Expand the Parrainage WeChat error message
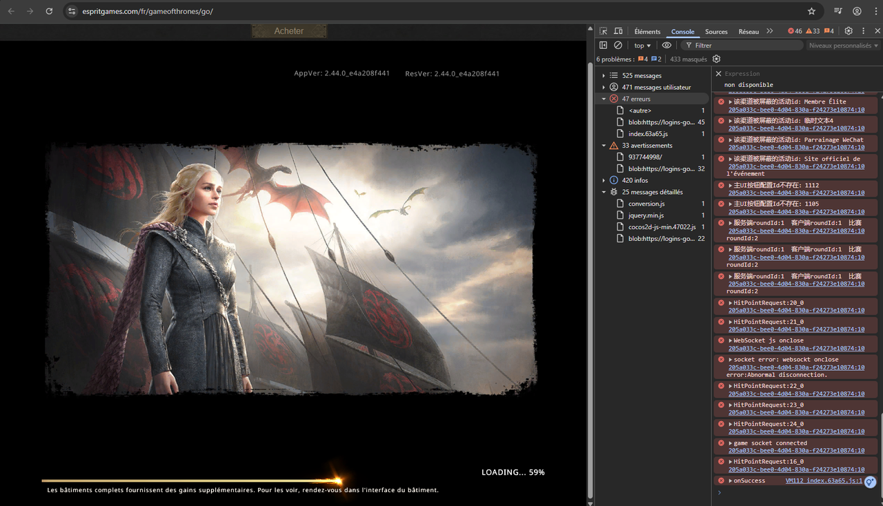Screen dimensions: 883x506 (731, 140)
